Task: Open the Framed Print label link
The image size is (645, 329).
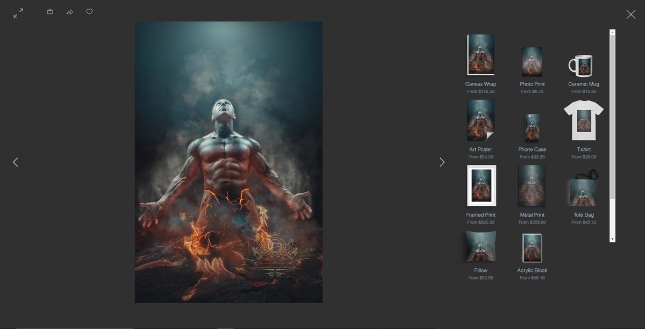Action: 481,215
